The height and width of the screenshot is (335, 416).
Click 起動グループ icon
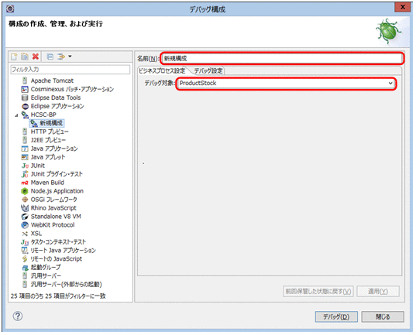25,268
